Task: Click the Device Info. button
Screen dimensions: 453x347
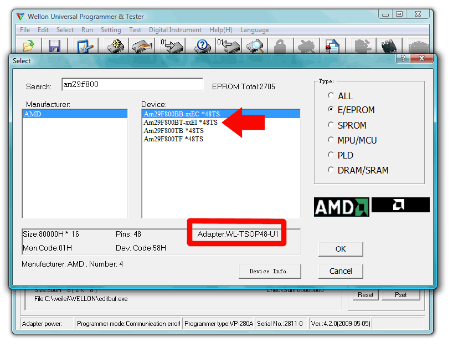Action: [x=270, y=271]
